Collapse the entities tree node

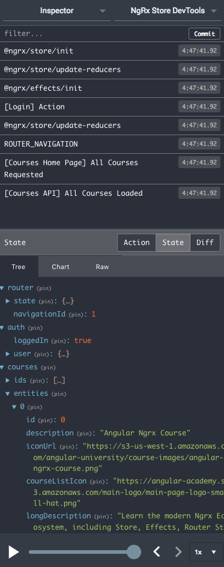pyautogui.click(x=8, y=394)
